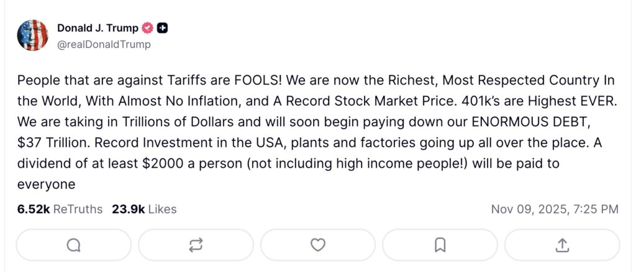View the 6.52k ReTruths list
The image size is (636, 272).
60,209
